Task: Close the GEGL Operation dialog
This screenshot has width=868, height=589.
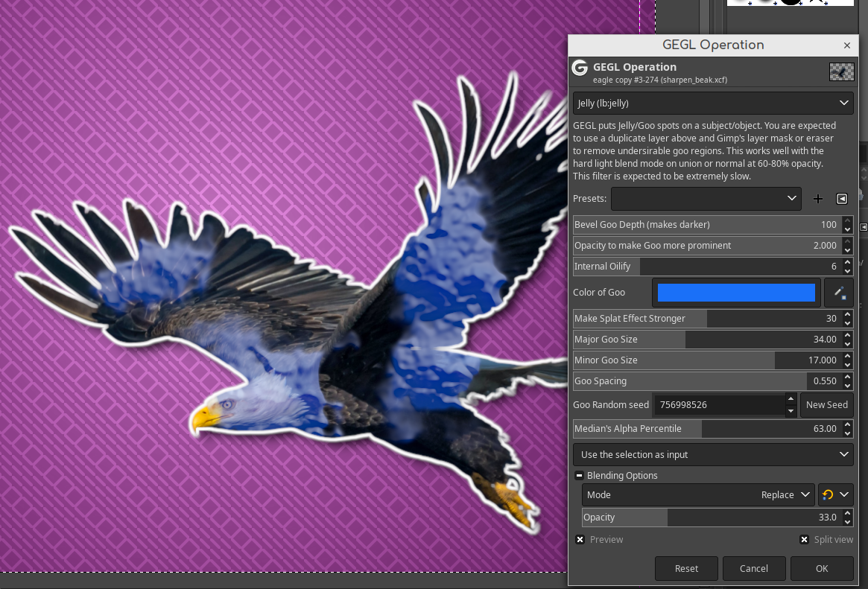Action: click(x=846, y=45)
